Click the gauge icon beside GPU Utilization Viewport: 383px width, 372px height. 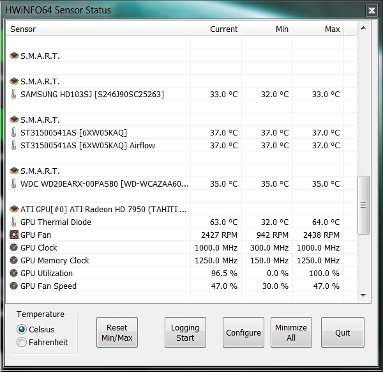13,273
